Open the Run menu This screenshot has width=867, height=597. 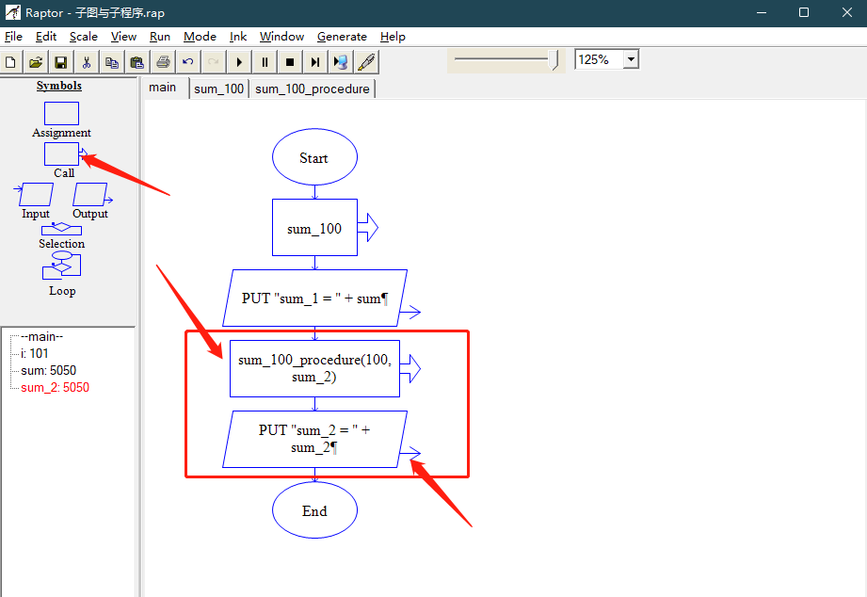click(x=160, y=37)
